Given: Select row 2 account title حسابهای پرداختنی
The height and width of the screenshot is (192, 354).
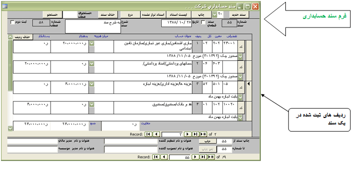Looking at the screenshot, I should point(153,67).
